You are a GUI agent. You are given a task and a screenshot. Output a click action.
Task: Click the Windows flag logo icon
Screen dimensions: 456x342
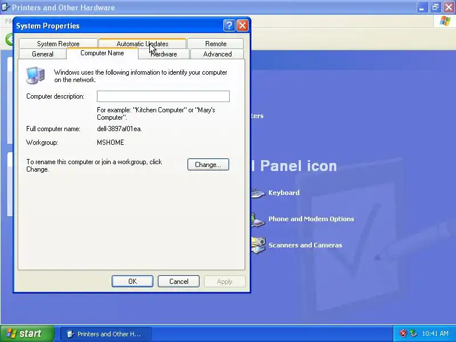[x=445, y=21]
